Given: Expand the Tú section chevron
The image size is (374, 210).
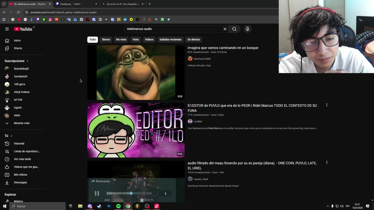Looking at the screenshot, I should pos(11,136).
